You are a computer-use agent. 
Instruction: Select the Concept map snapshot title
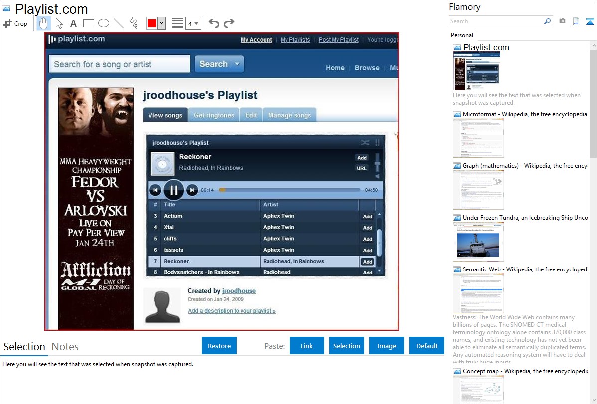[x=525, y=371]
